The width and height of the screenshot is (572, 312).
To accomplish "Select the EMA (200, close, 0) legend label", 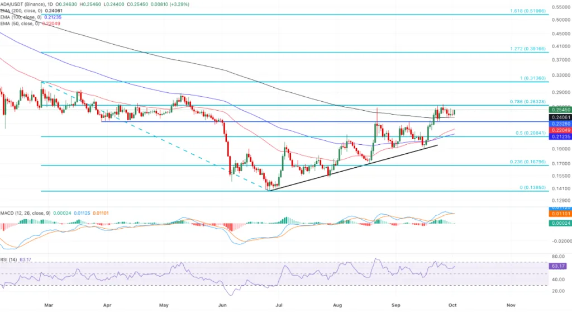I will [21, 11].
